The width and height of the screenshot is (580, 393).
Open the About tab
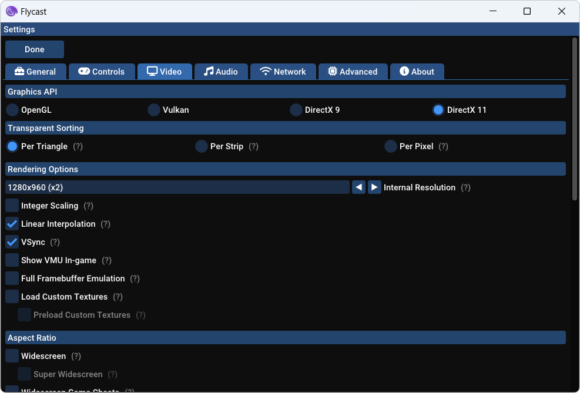tap(417, 71)
